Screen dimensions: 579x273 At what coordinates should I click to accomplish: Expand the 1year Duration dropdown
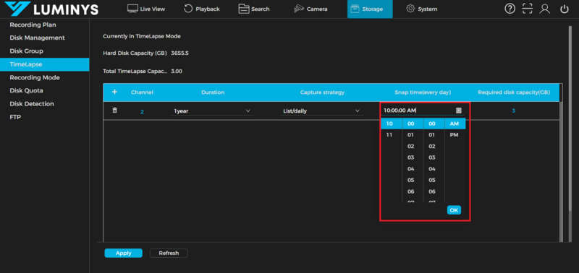pyautogui.click(x=212, y=110)
